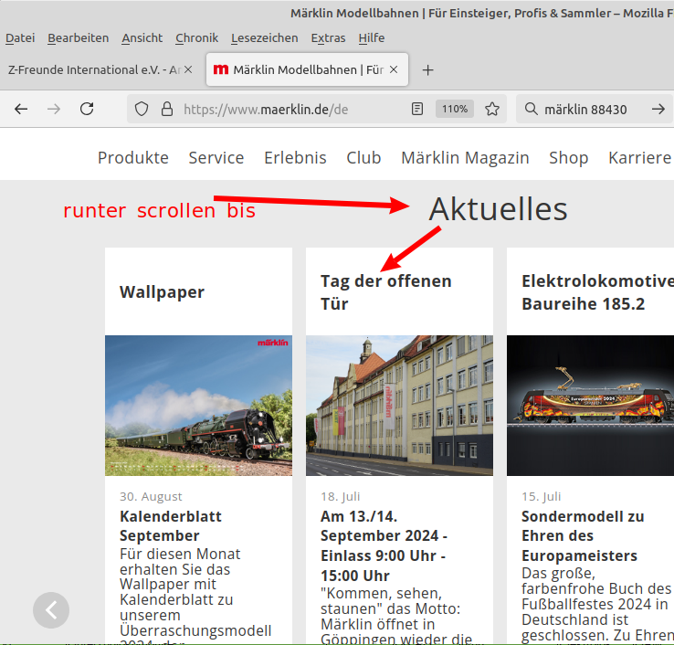Open a new tab with plus icon
This screenshot has height=645, width=674.
[427, 70]
